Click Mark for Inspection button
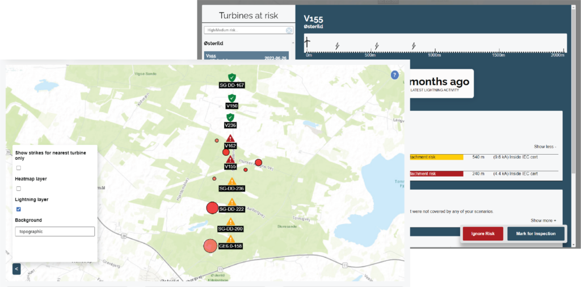 point(536,234)
